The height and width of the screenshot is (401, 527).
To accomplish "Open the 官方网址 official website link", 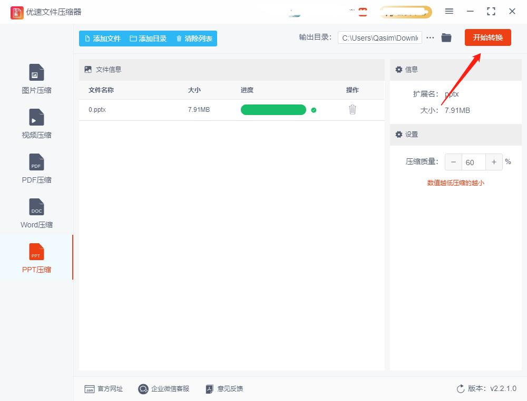I will pos(103,389).
